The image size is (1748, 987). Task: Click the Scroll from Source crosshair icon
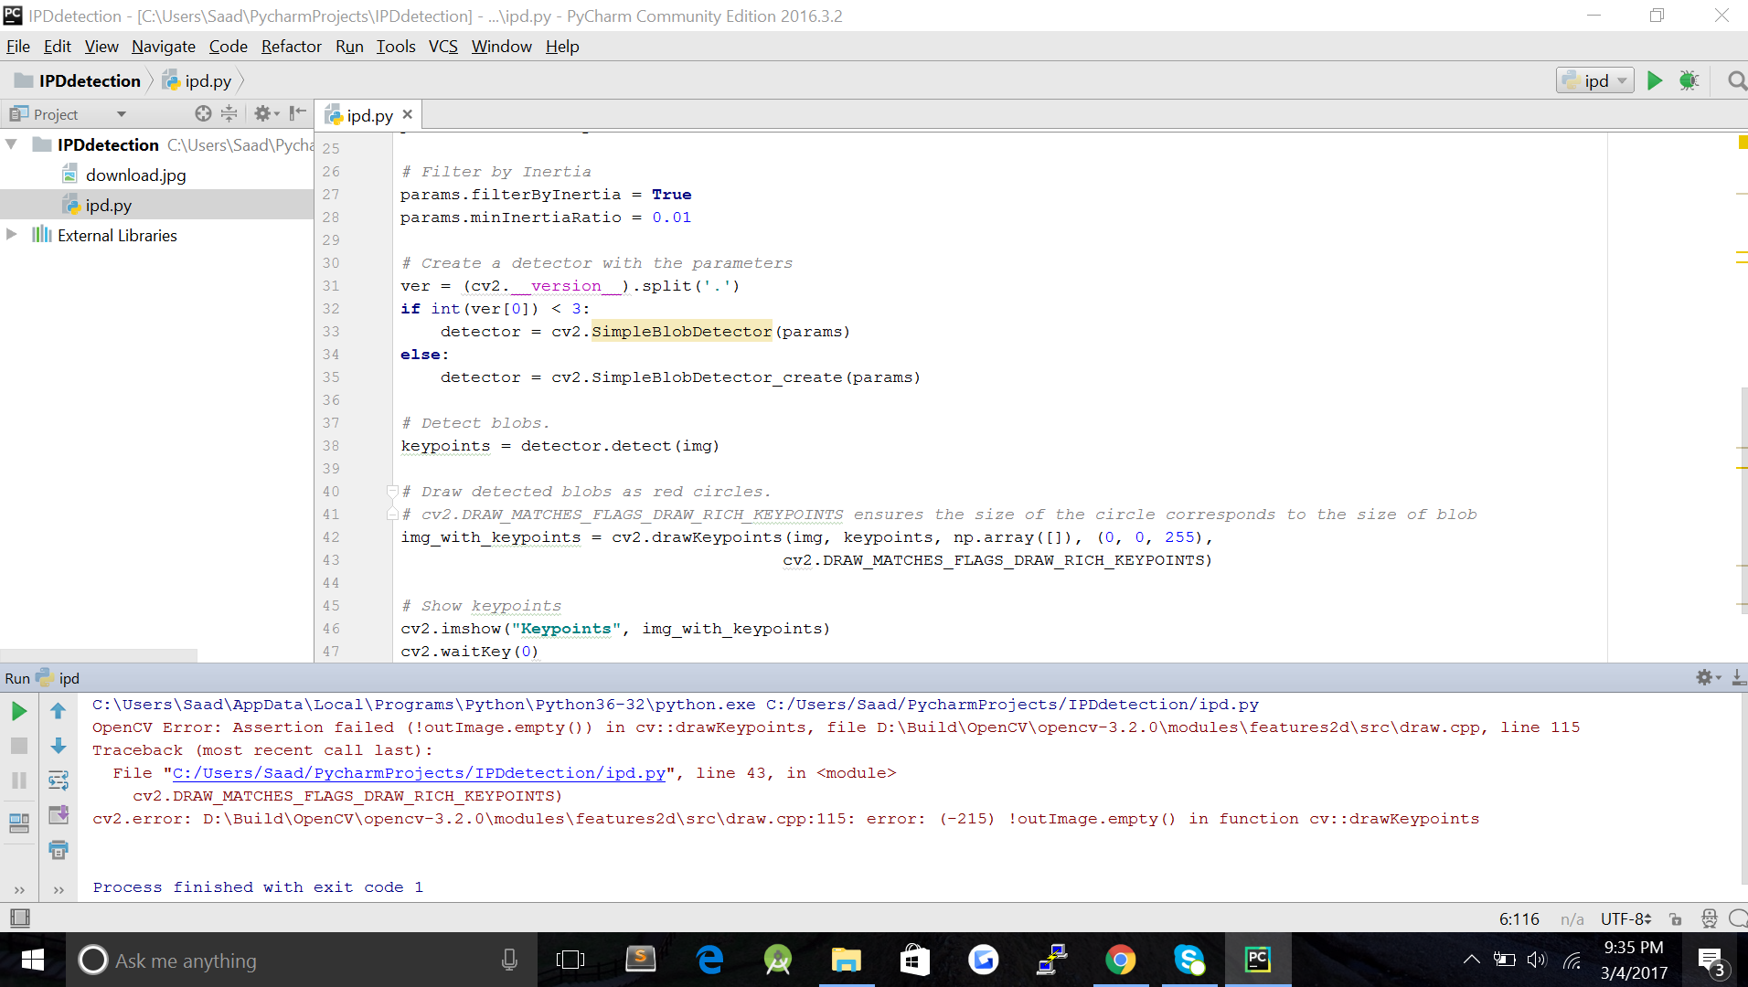pyautogui.click(x=203, y=113)
